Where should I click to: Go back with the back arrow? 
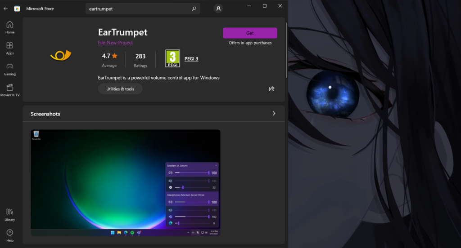coord(5,9)
